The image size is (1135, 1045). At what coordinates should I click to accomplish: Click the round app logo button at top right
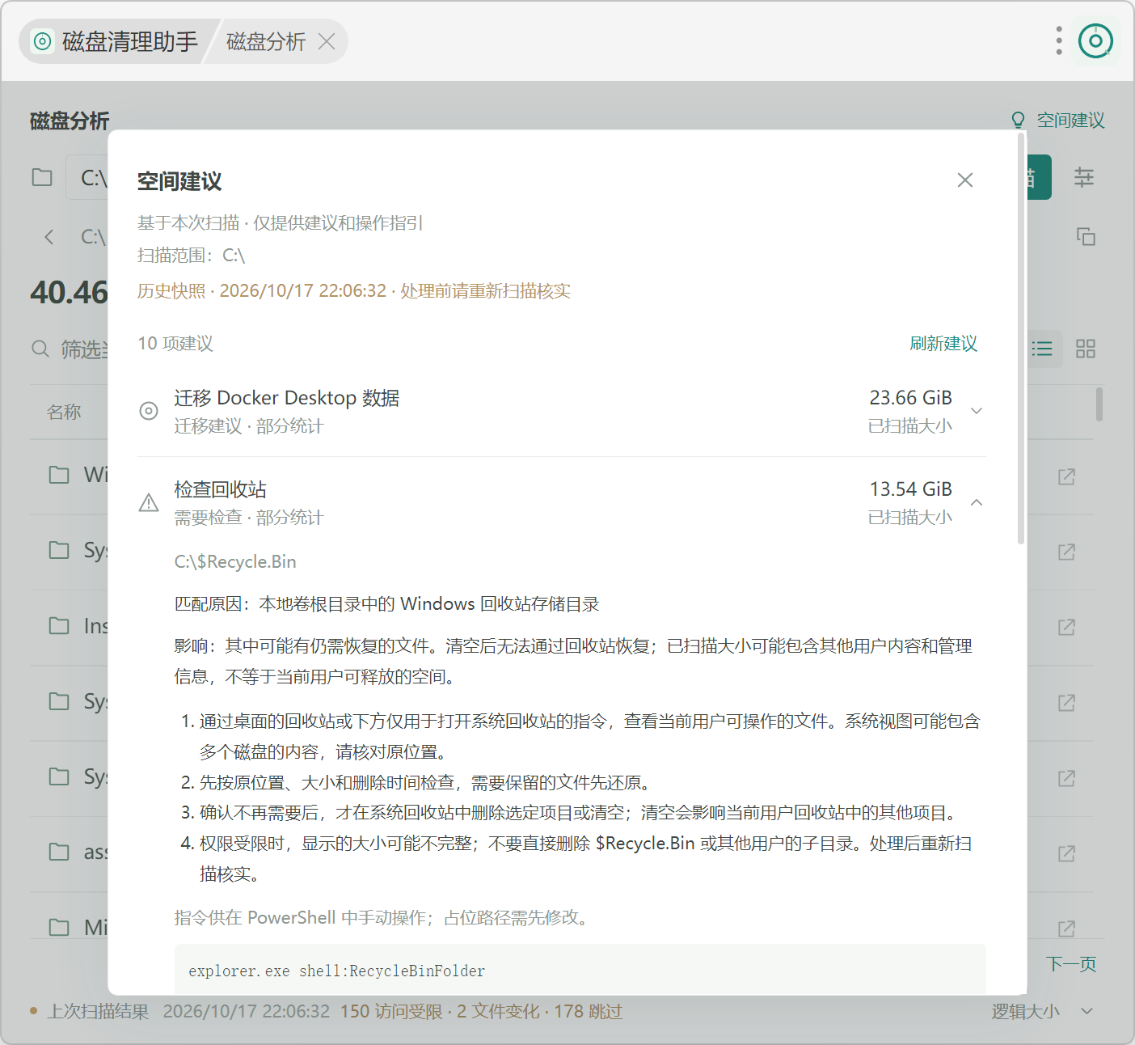(x=1096, y=40)
